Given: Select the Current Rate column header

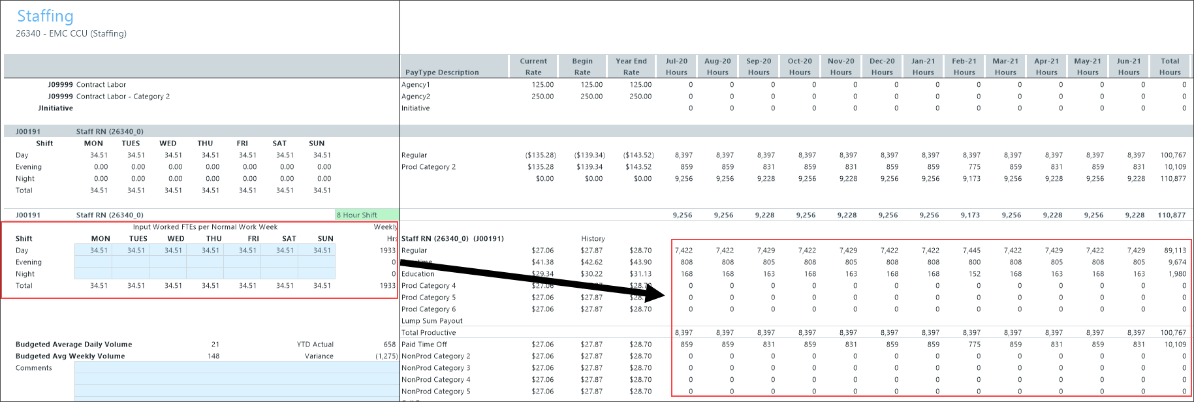Looking at the screenshot, I should click(x=533, y=67).
